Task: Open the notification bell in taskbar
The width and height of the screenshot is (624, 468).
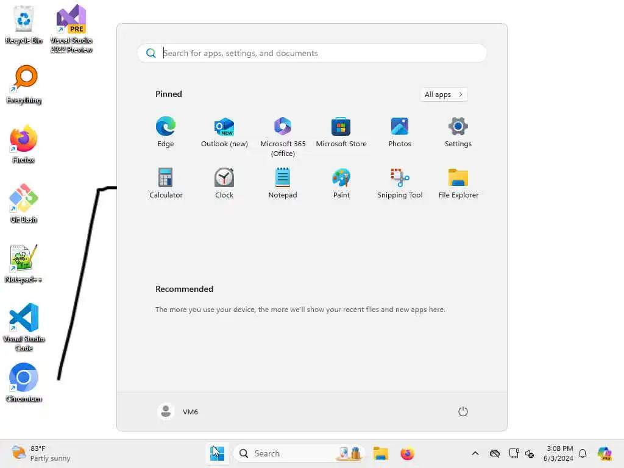Action: (582, 453)
